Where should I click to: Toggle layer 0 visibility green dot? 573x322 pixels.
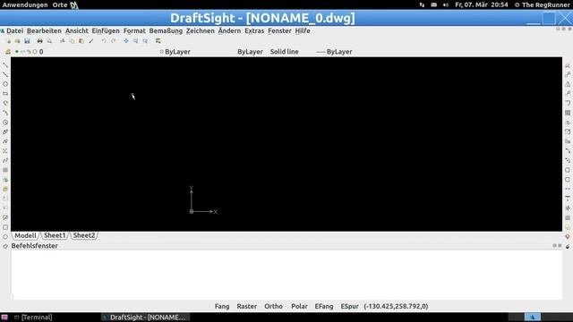point(16,52)
